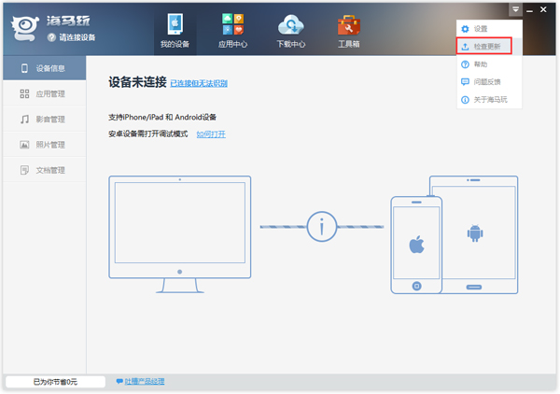Select 问题反馈 in the dropdown menu
The width and height of the screenshot is (560, 394).
pos(489,81)
